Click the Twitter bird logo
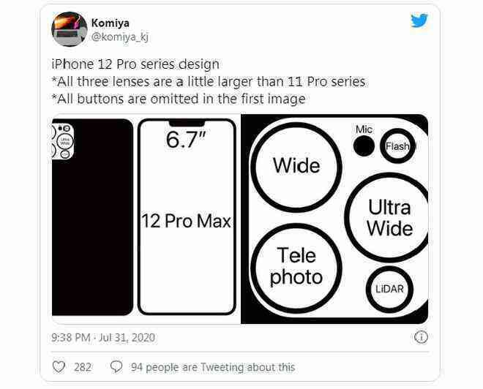The width and height of the screenshot is (483, 389). [419, 20]
